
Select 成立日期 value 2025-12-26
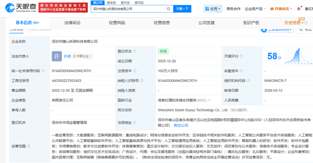point(167,61)
